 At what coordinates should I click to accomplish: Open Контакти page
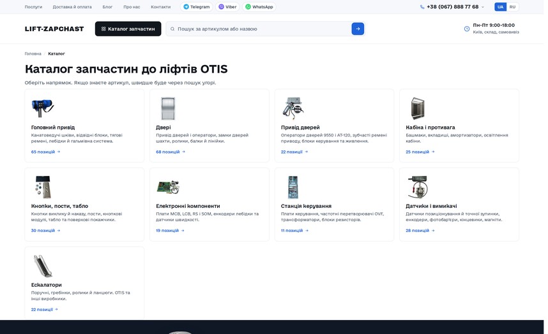(x=160, y=7)
